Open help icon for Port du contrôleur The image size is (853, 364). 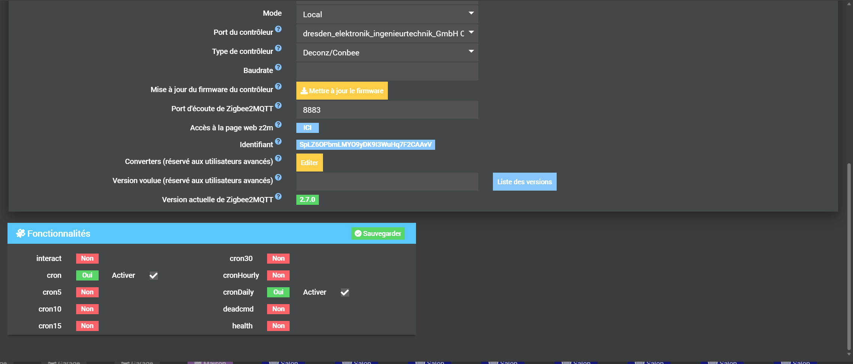tap(278, 29)
